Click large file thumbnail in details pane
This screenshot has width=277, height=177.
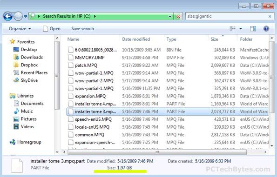click(x=17, y=165)
